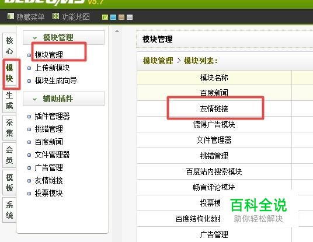
Task: Open 插件管理器 in the sidebar
Action: (53, 116)
